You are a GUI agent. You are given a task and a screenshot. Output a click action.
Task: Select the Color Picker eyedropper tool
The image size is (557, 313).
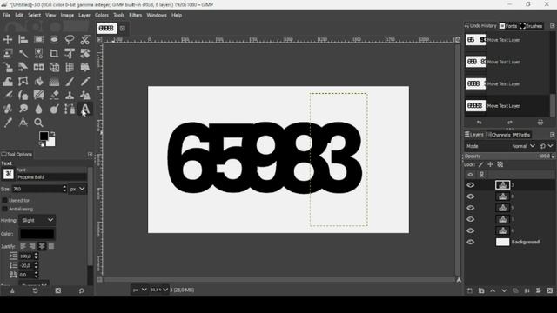point(8,123)
